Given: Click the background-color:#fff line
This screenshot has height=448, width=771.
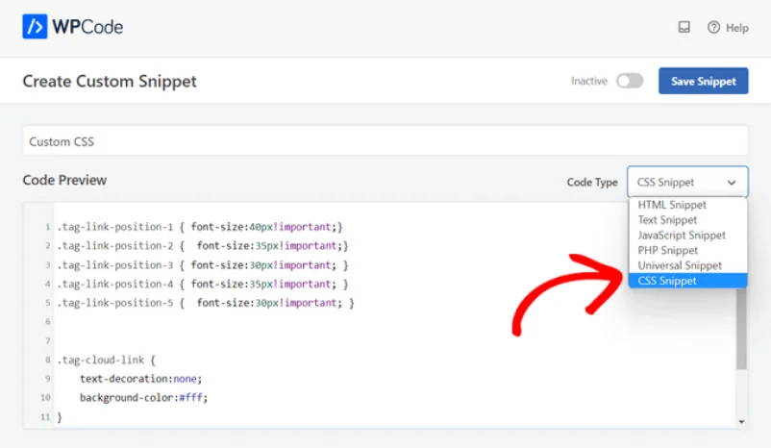Looking at the screenshot, I should [x=143, y=397].
